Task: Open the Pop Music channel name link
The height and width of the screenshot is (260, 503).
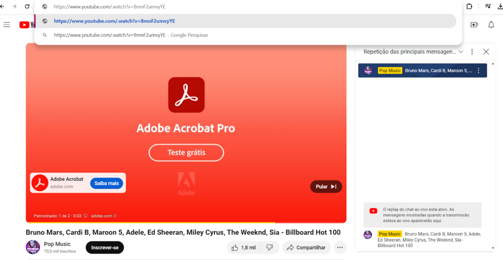Action: (x=57, y=244)
